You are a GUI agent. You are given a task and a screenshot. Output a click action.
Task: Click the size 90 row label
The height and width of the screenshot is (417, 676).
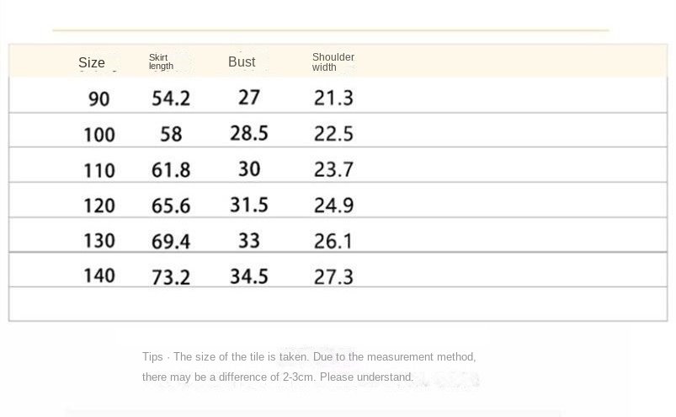click(98, 99)
